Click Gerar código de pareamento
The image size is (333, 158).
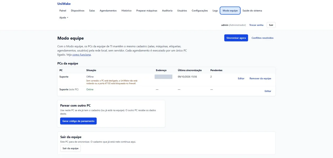(x=78, y=121)
